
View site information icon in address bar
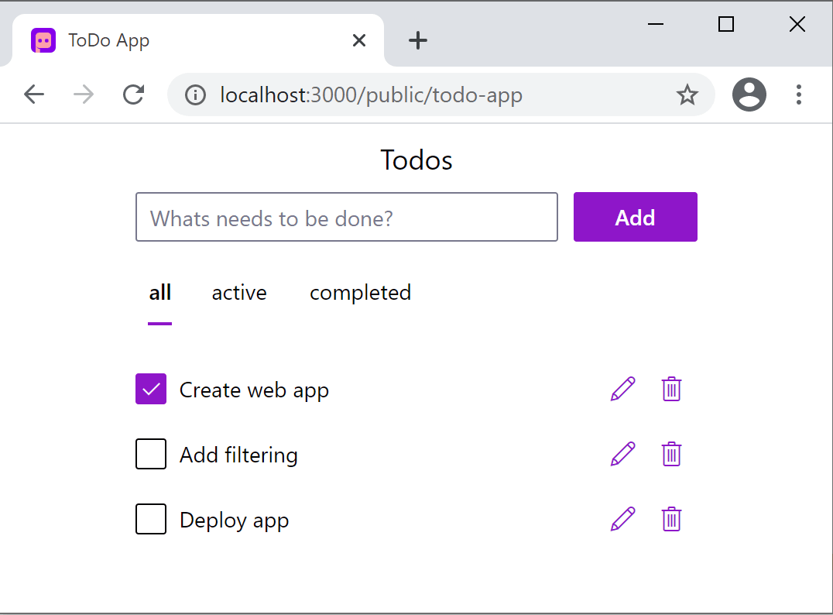pyautogui.click(x=195, y=94)
